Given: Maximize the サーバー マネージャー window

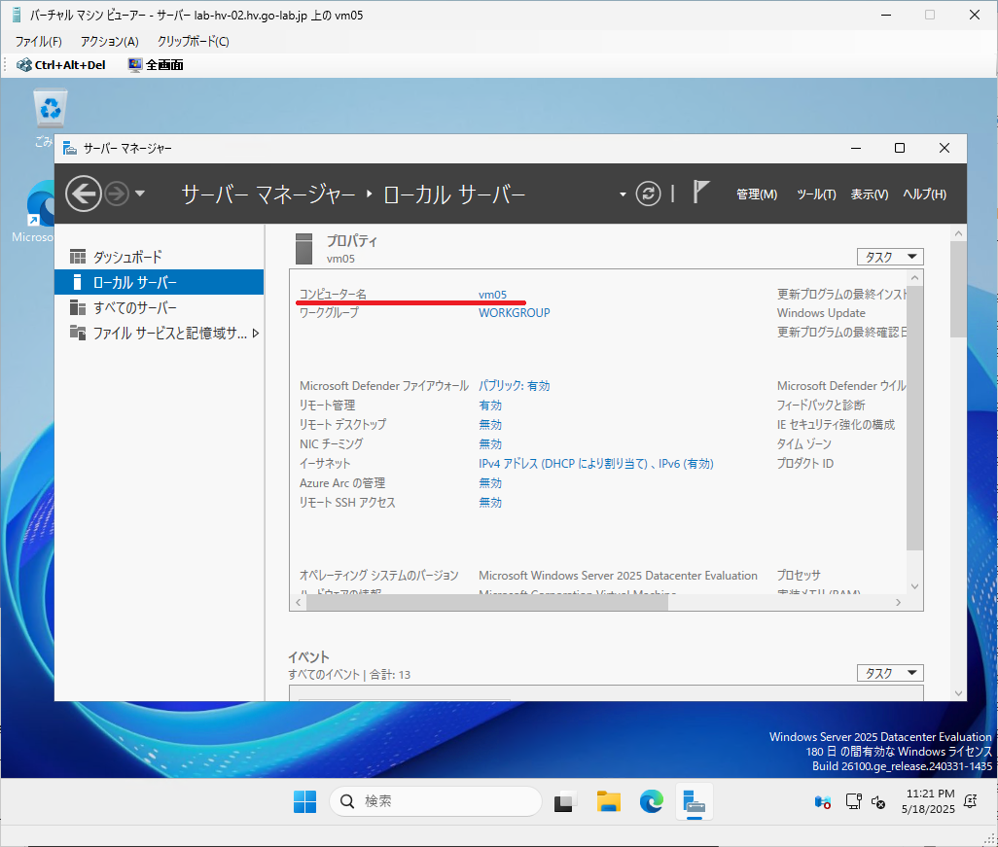Looking at the screenshot, I should [x=900, y=148].
